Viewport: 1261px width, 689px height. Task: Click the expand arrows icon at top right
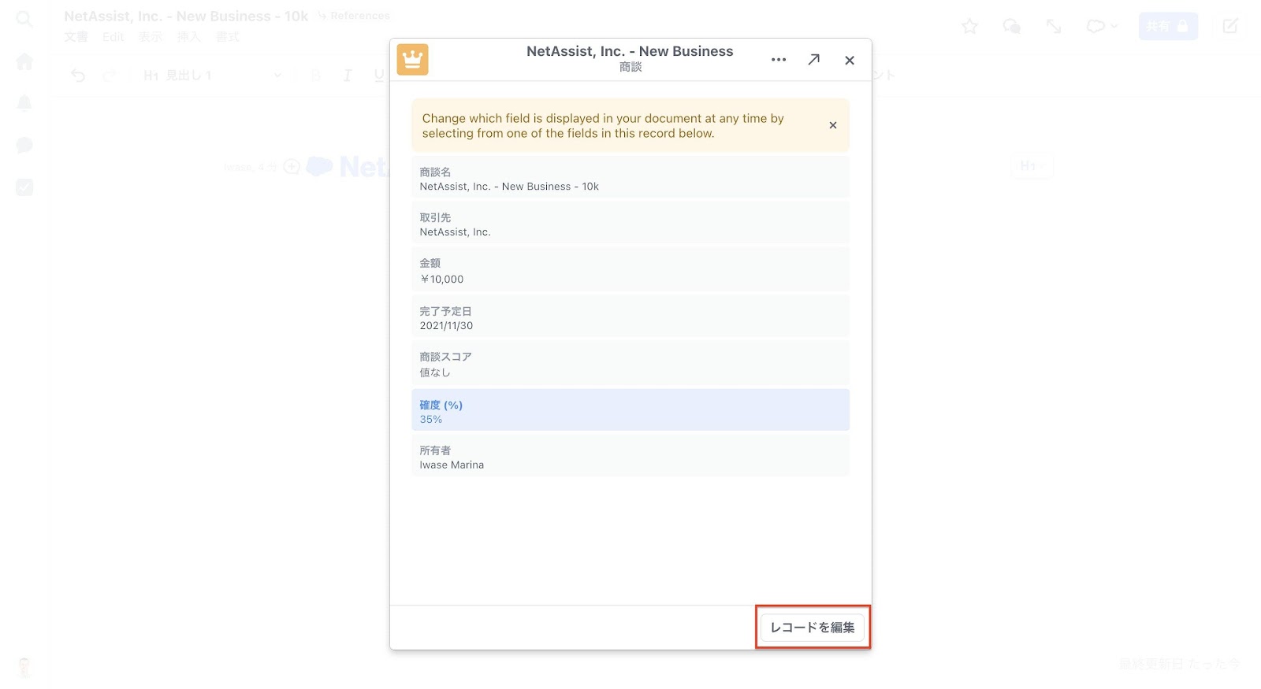[1054, 27]
